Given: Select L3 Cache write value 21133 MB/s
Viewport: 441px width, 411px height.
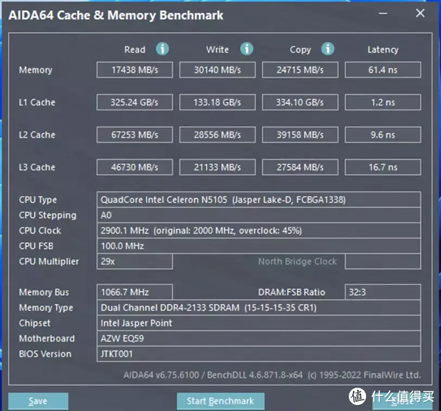Looking at the screenshot, I should click(218, 167).
